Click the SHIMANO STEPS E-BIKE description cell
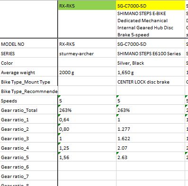The width and height of the screenshot is (188, 186). point(151,24)
